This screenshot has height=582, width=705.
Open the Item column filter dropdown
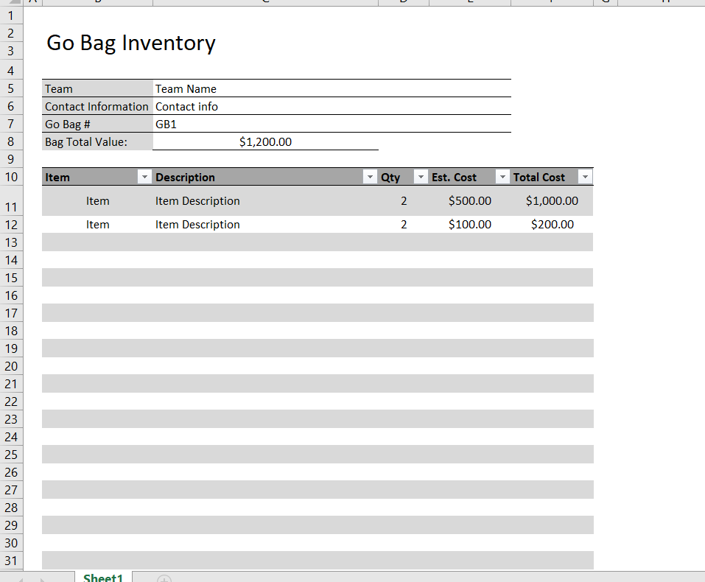point(145,177)
